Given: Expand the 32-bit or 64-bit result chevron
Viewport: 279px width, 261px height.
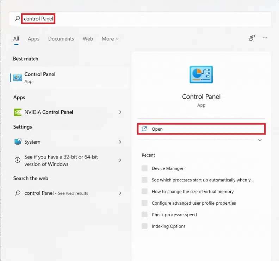Looking at the screenshot, I should click(120, 160).
